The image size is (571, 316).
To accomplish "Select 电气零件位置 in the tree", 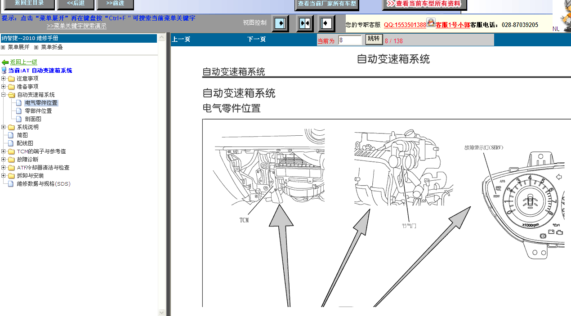I will [x=41, y=103].
